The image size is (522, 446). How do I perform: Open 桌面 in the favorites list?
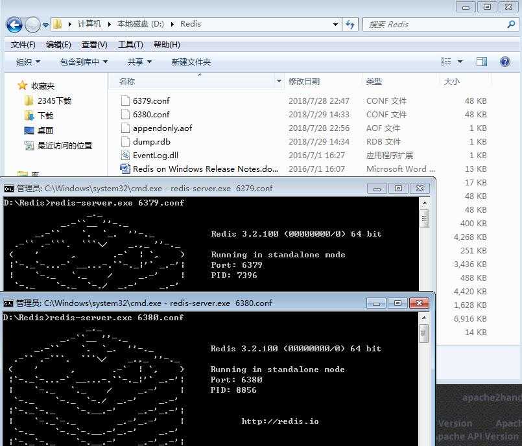[x=45, y=130]
